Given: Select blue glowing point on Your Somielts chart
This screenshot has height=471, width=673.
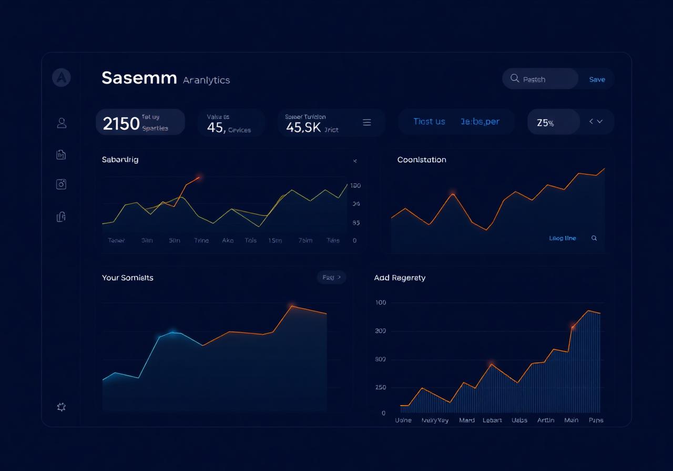Looking at the screenshot, I should click(x=173, y=332).
